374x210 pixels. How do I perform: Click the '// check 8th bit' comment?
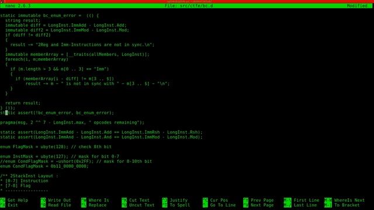pos(91,147)
